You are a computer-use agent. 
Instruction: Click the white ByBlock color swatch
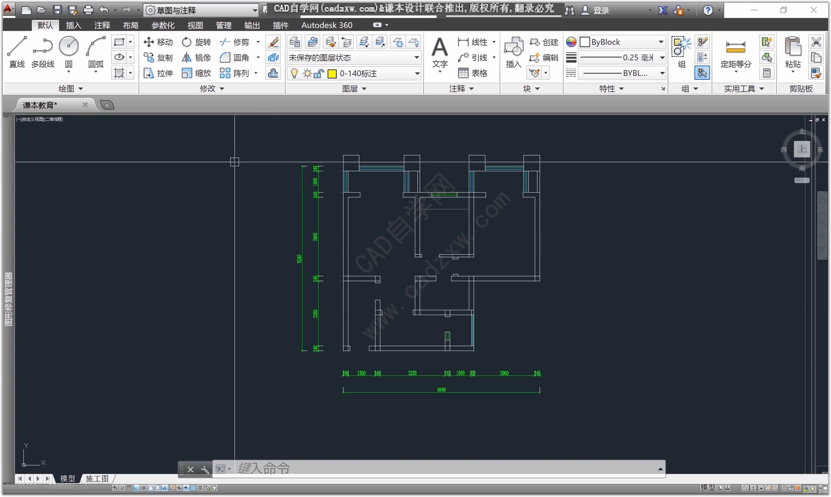click(585, 42)
